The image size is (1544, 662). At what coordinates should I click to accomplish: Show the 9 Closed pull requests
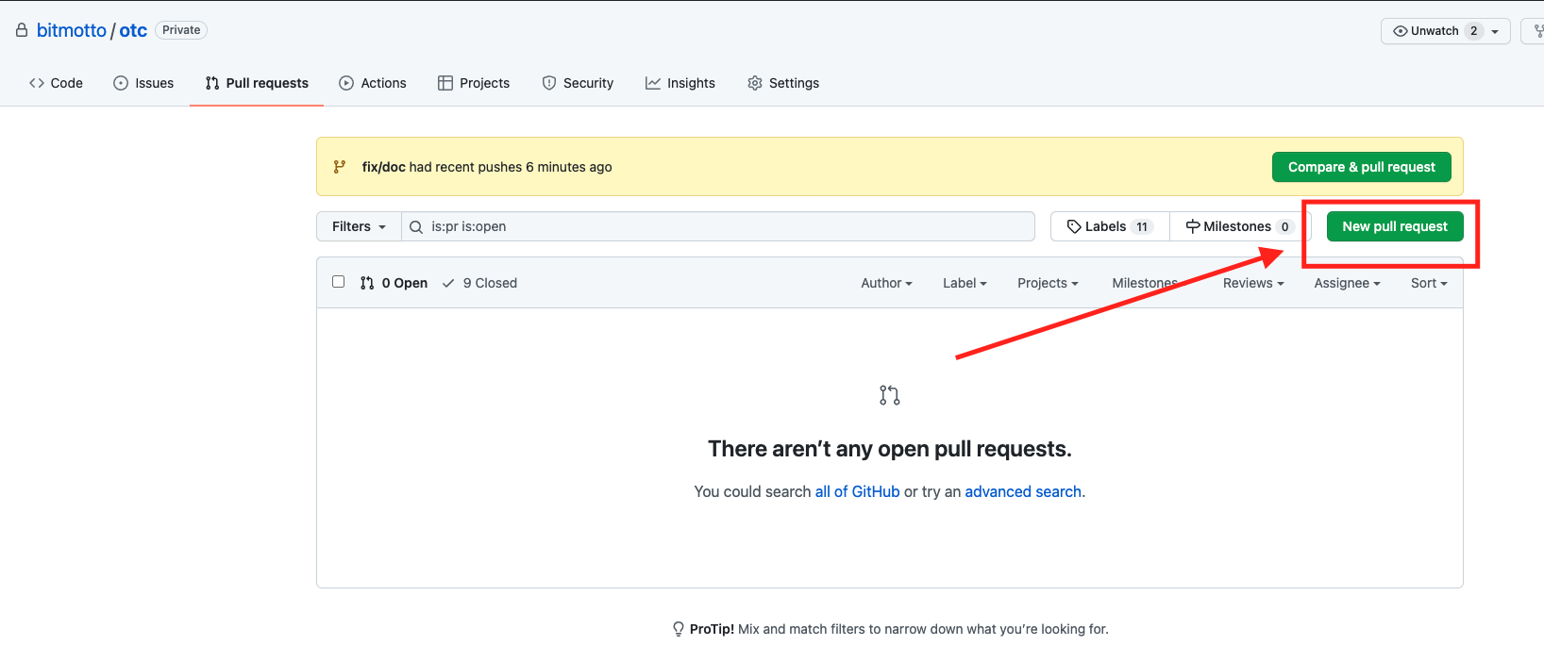[x=479, y=283]
